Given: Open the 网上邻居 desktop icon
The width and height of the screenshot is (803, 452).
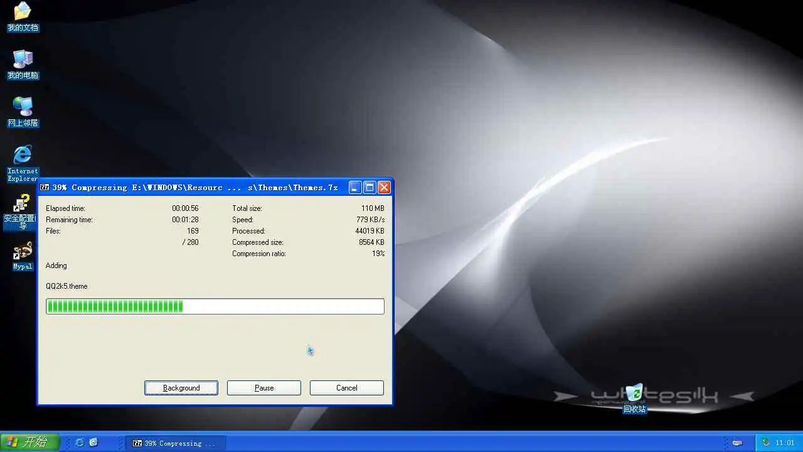Looking at the screenshot, I should [x=23, y=112].
